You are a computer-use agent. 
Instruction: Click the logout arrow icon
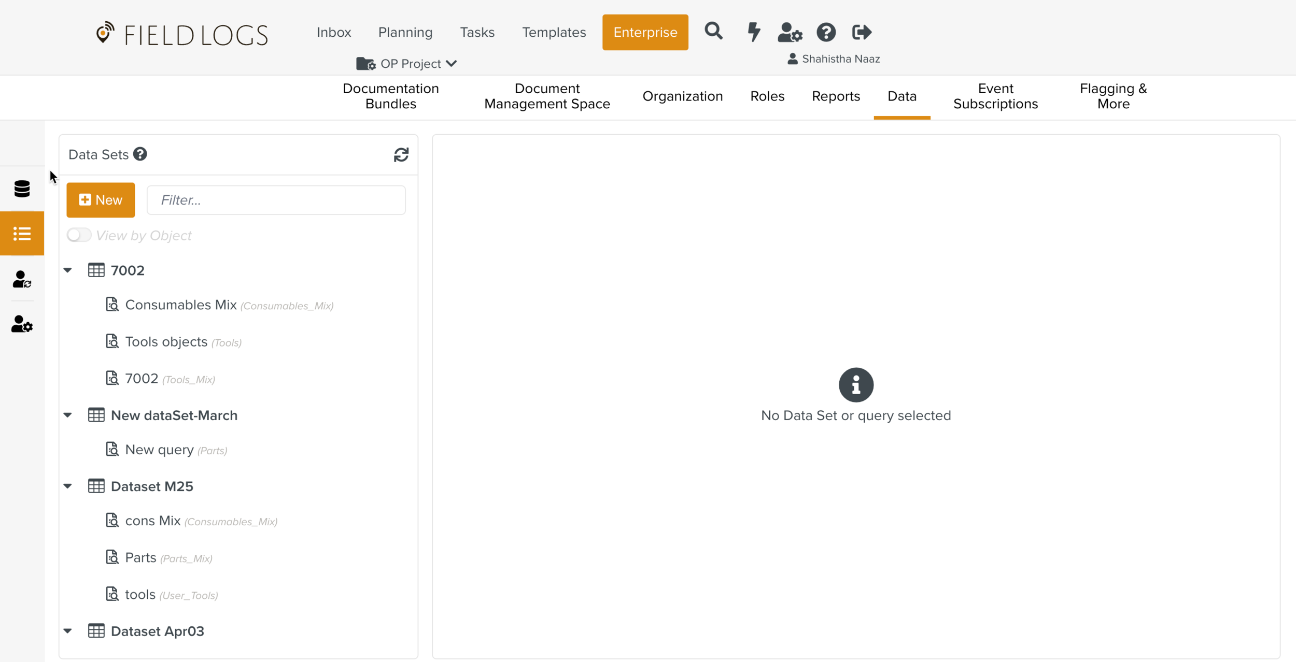pyautogui.click(x=862, y=32)
